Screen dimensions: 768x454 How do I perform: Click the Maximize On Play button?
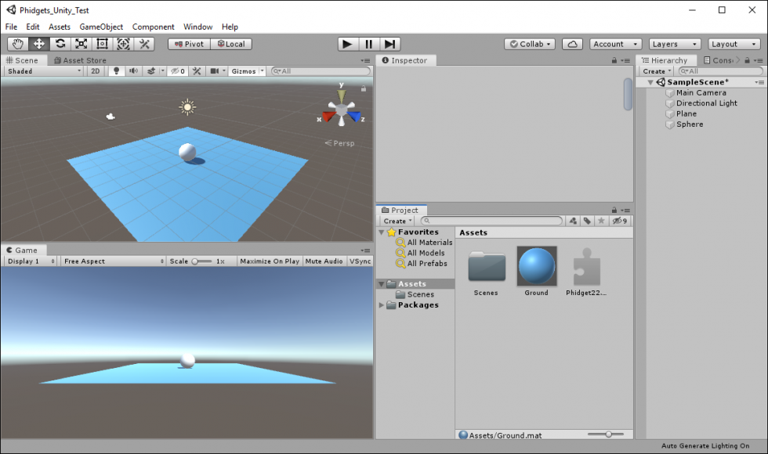coord(270,261)
